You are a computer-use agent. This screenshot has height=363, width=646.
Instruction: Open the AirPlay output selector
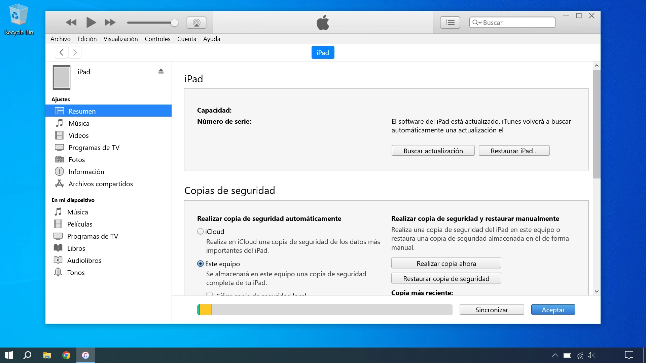(196, 23)
